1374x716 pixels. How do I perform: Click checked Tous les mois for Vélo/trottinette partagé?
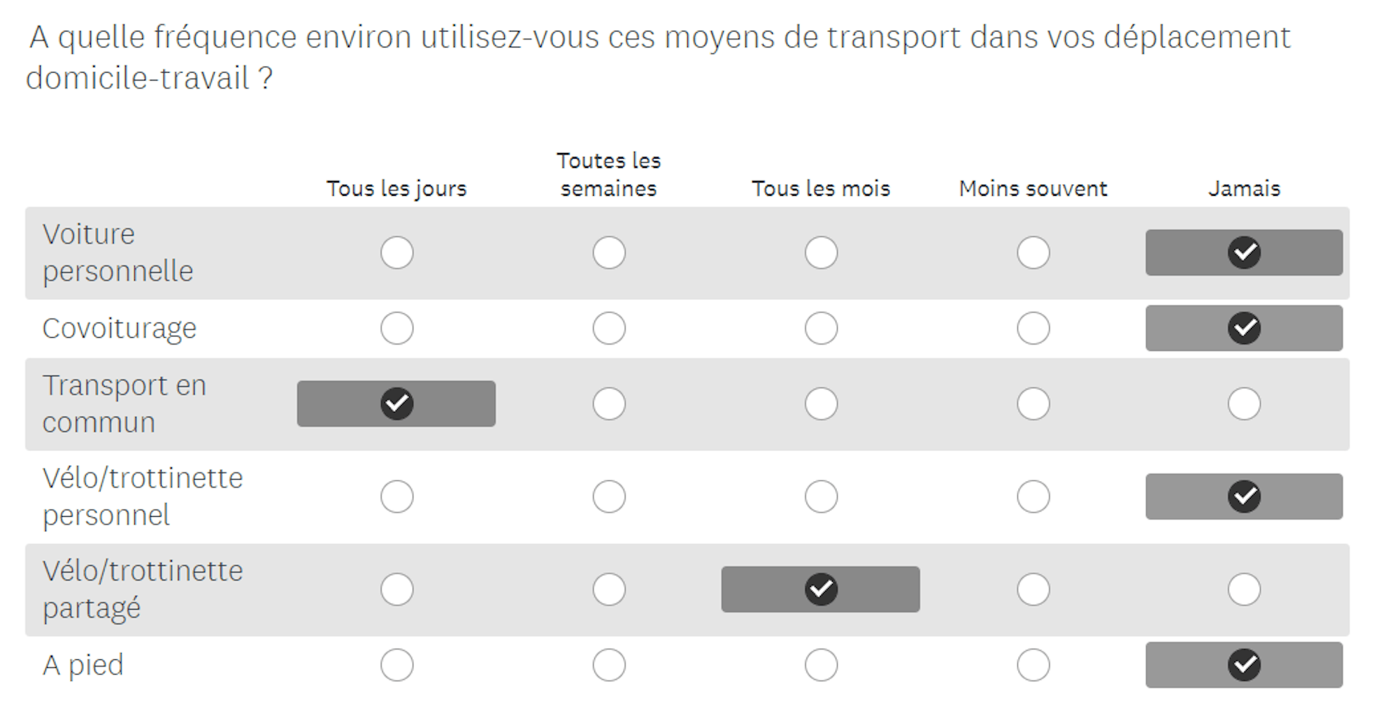[x=821, y=589]
